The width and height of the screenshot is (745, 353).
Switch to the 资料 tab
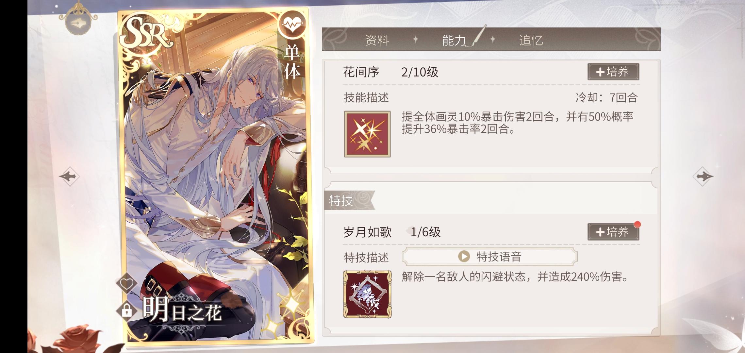(x=377, y=40)
